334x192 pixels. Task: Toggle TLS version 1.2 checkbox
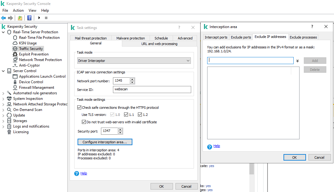click(140, 115)
